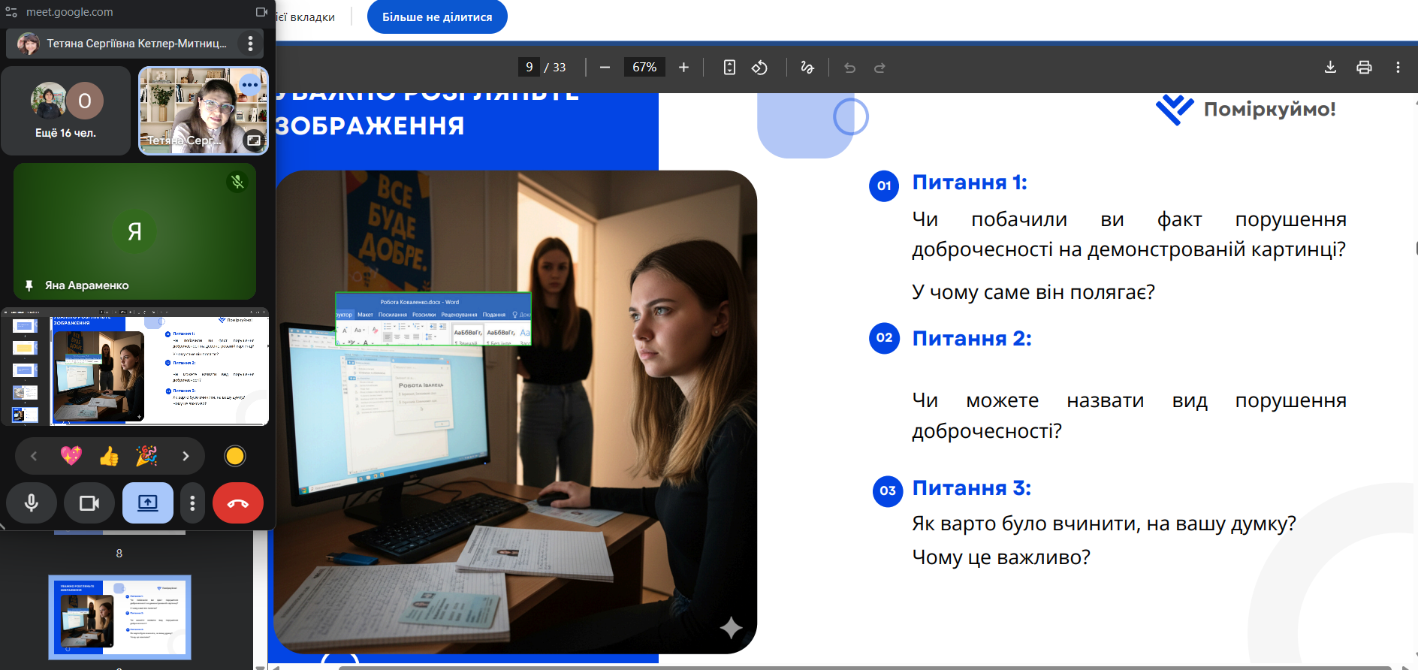The width and height of the screenshot is (1418, 670).
Task: Toggle the camera on or off
Action: coord(89,502)
